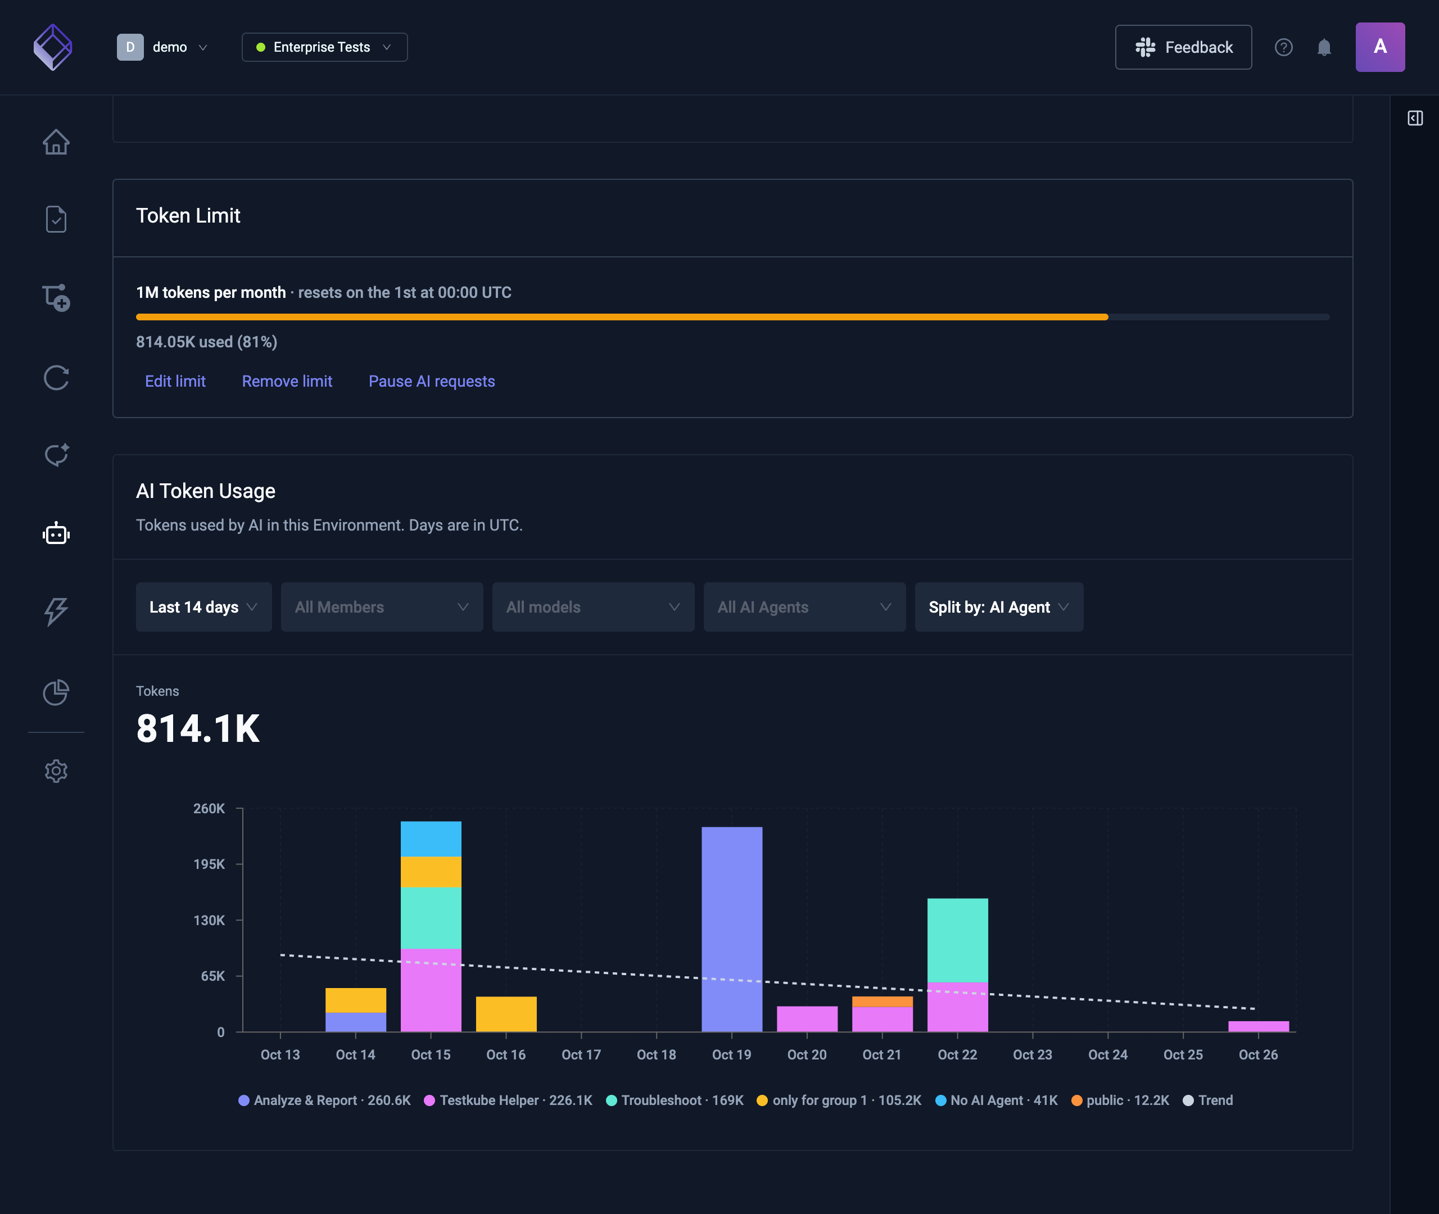Viewport: 1439px width, 1214px height.
Task: Expand the demo organization dropdown
Action: click(180, 47)
